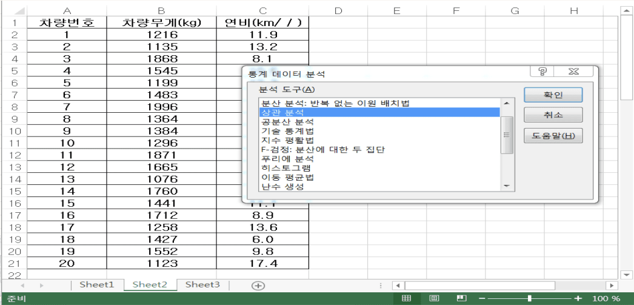The image size is (634, 305).
Task: Open the Sheet1 tab
Action: 97,284
